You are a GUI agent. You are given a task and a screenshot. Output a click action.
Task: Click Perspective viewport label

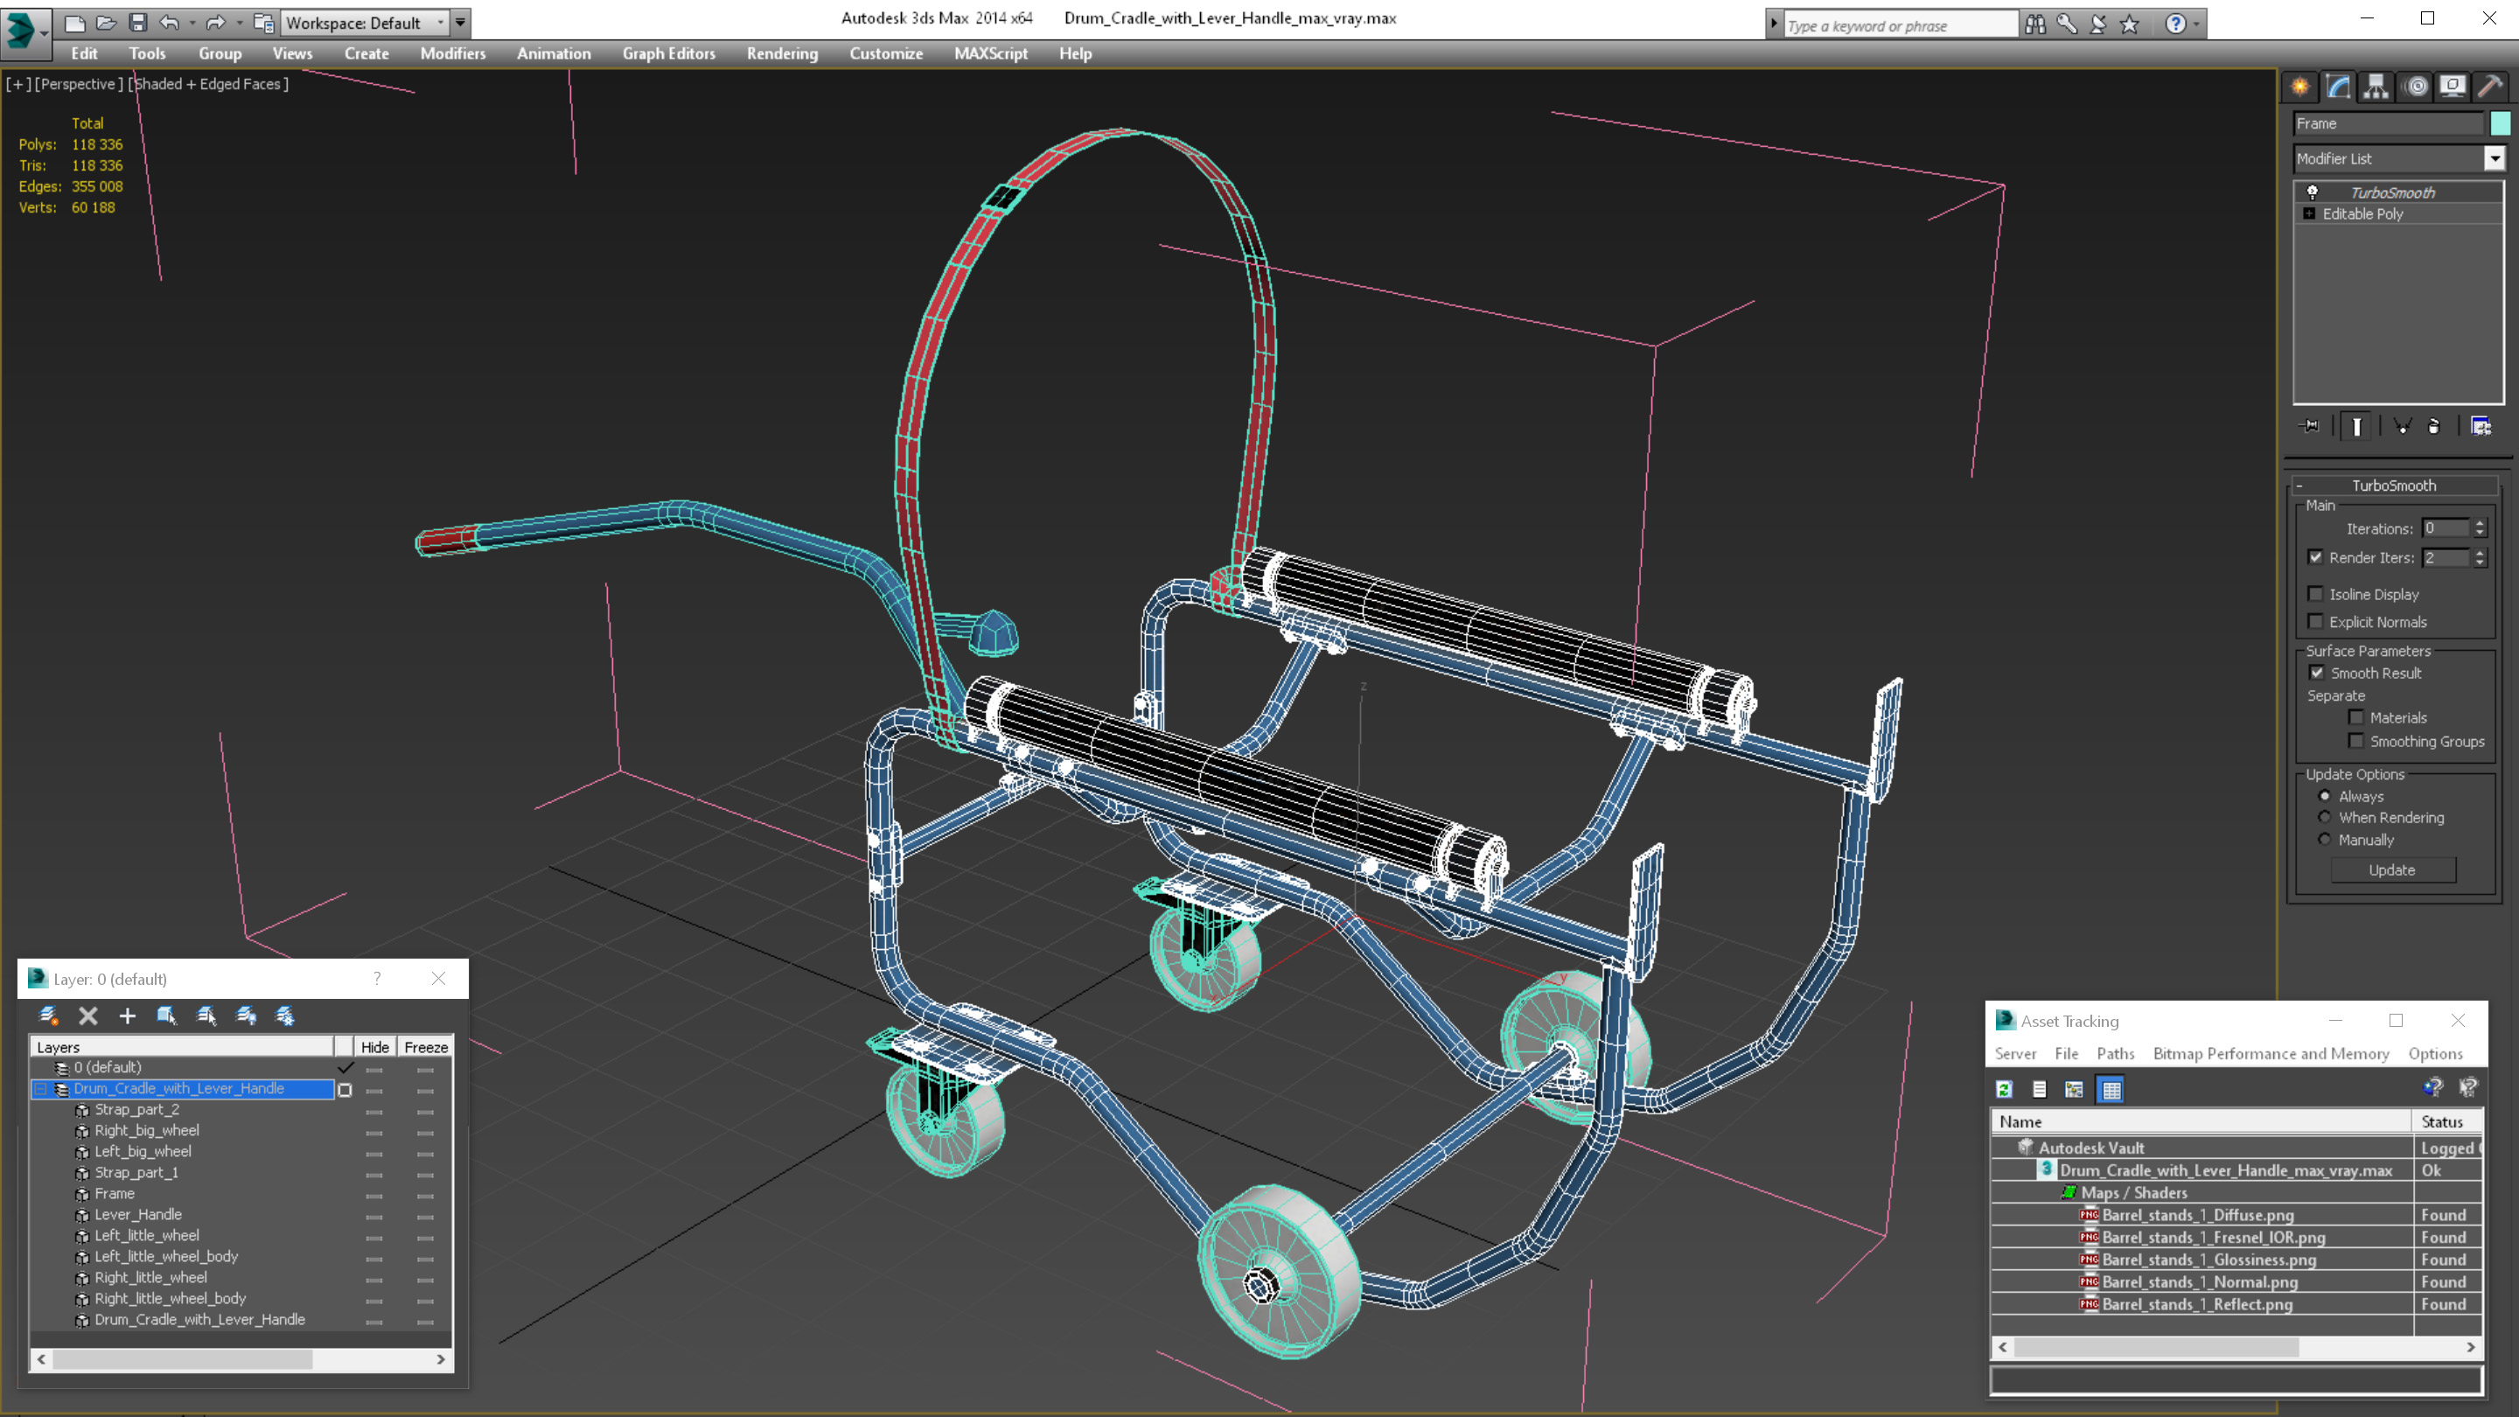[80, 84]
